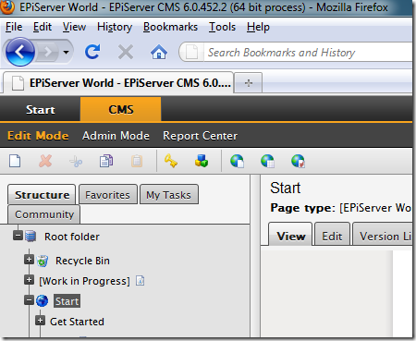Click the first globe-with-page toolbar icon
Screen dimensions: 416x341
(237, 161)
